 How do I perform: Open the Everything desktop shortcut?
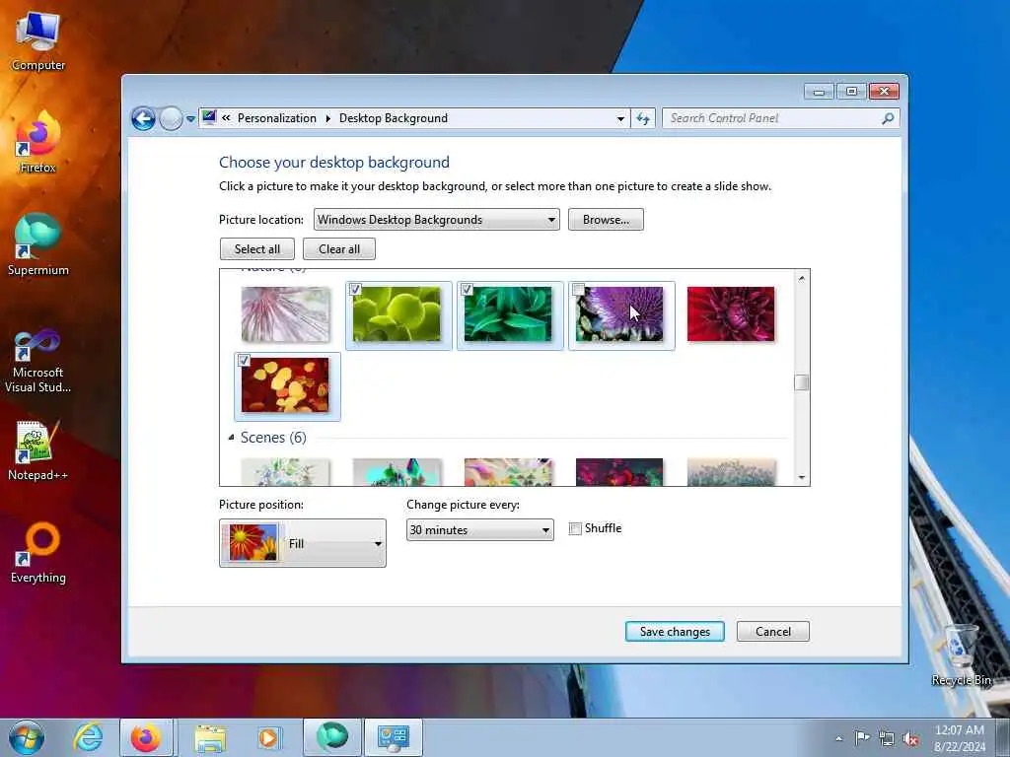click(38, 552)
